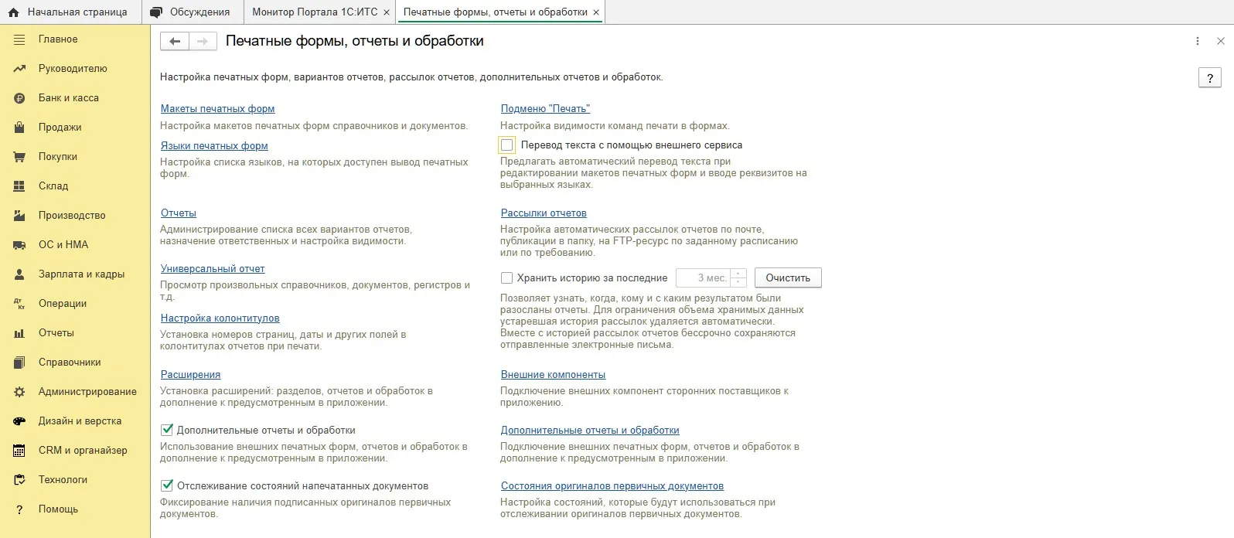Click the Зарплата и кадры person icon
1234x538 pixels.
20,274
